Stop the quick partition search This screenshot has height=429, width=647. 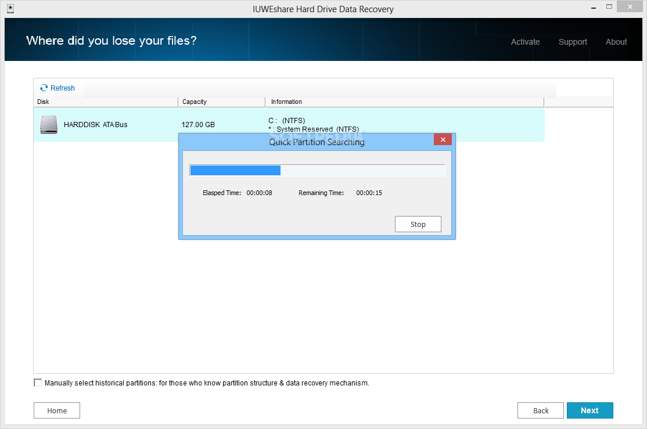[x=418, y=224]
